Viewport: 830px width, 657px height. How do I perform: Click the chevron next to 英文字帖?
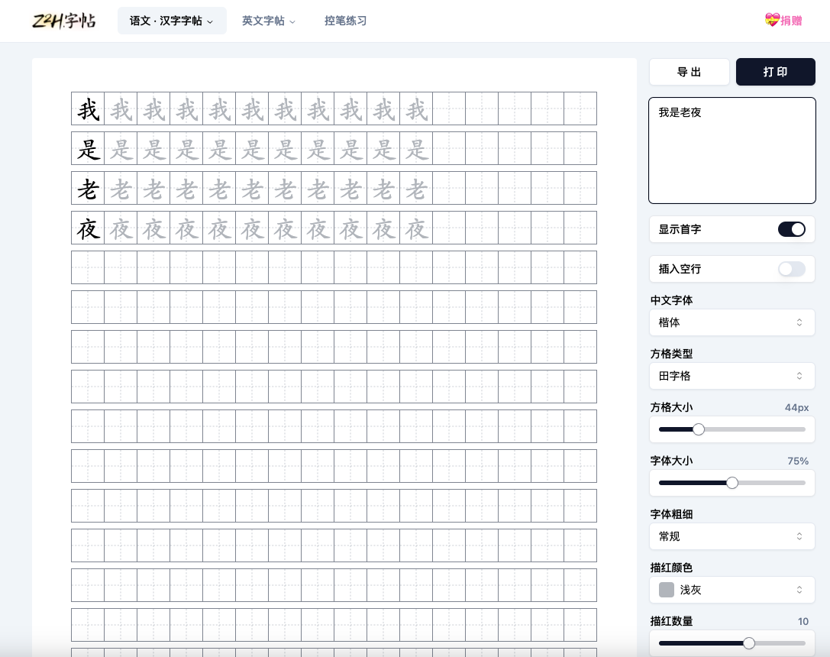point(292,21)
